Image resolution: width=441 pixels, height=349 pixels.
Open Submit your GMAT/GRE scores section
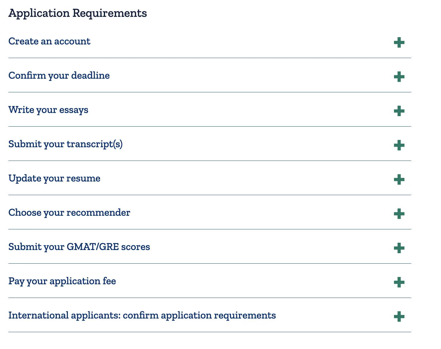(79, 247)
